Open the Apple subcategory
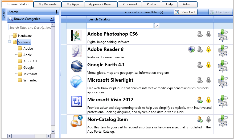Image resolution: width=234 pixels, height=139 pixels. pyautogui.click(x=27, y=55)
